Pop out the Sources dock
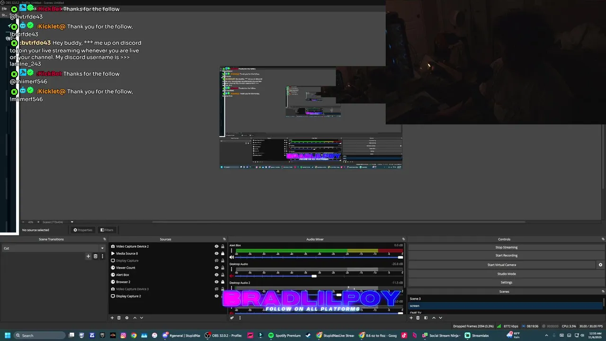Screen dimensions: 606x341 (224, 239)
